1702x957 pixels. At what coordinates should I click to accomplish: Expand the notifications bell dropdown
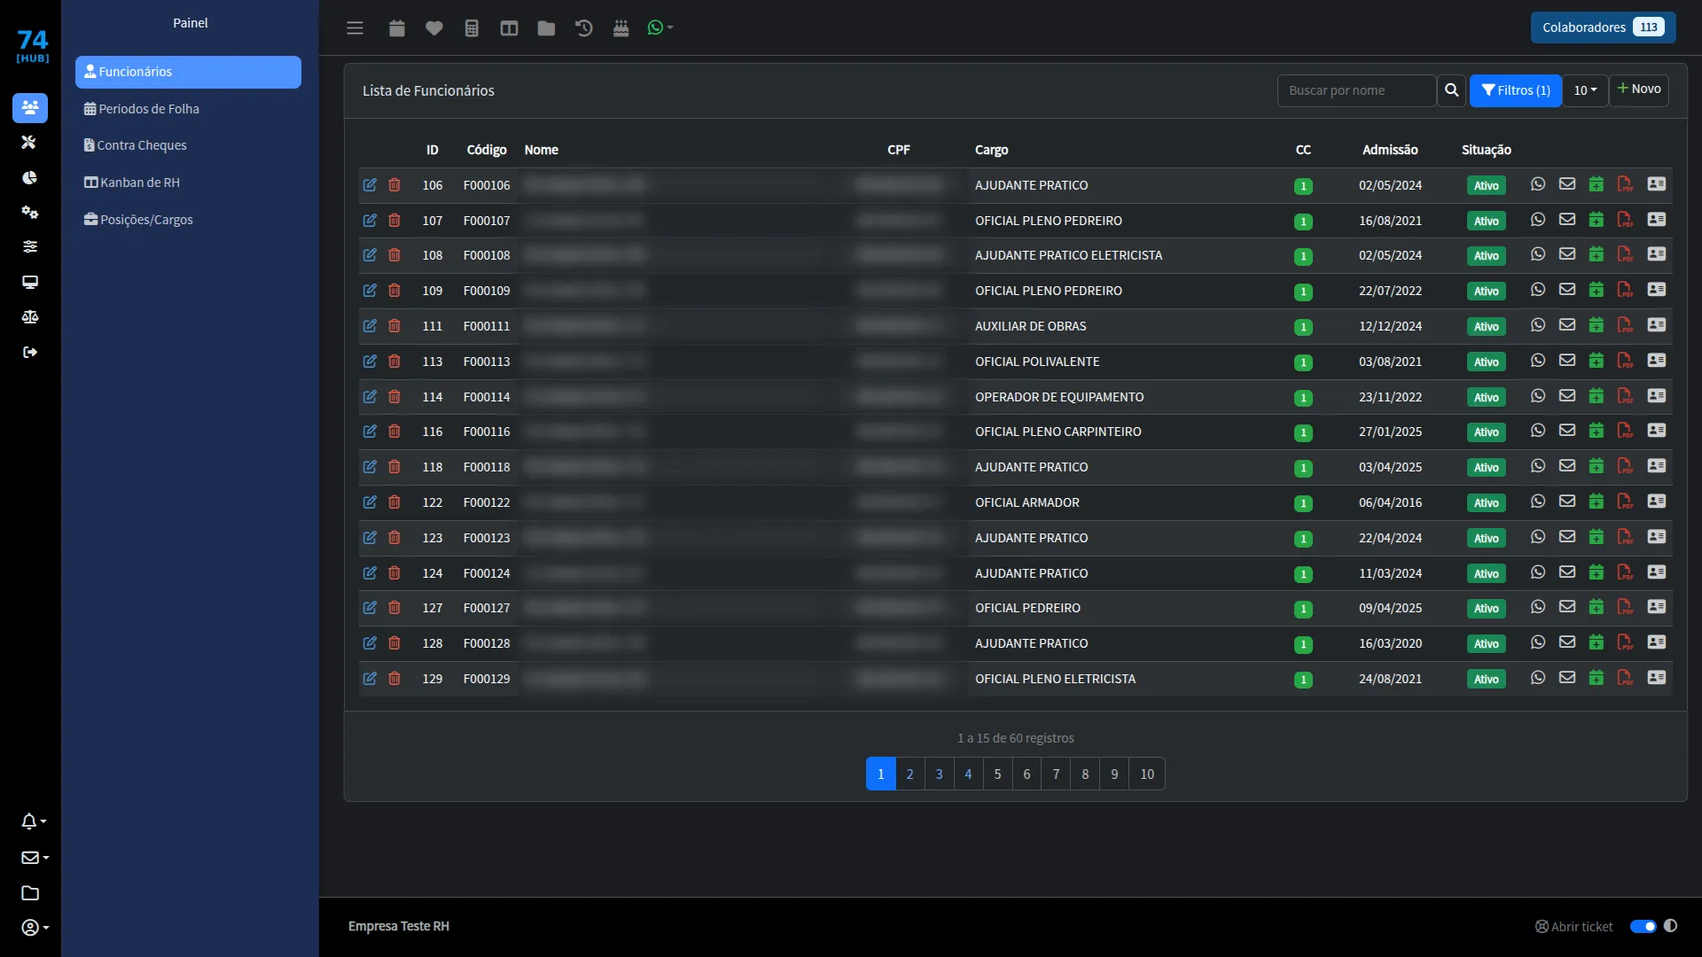coord(34,821)
